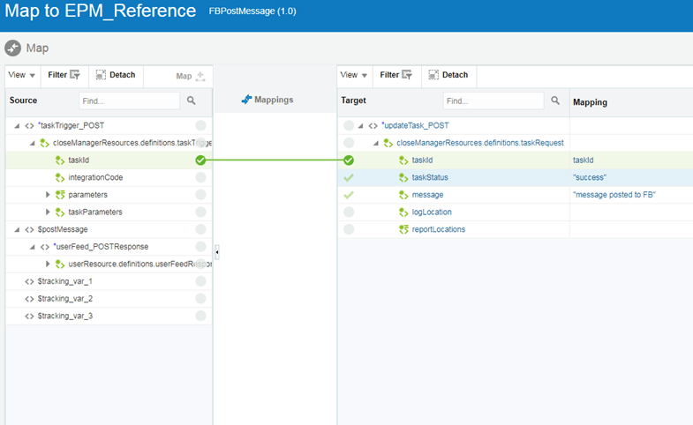Image resolution: width=693 pixels, height=425 pixels.
Task: Click green mapped check on source taskId
Action: click(200, 160)
